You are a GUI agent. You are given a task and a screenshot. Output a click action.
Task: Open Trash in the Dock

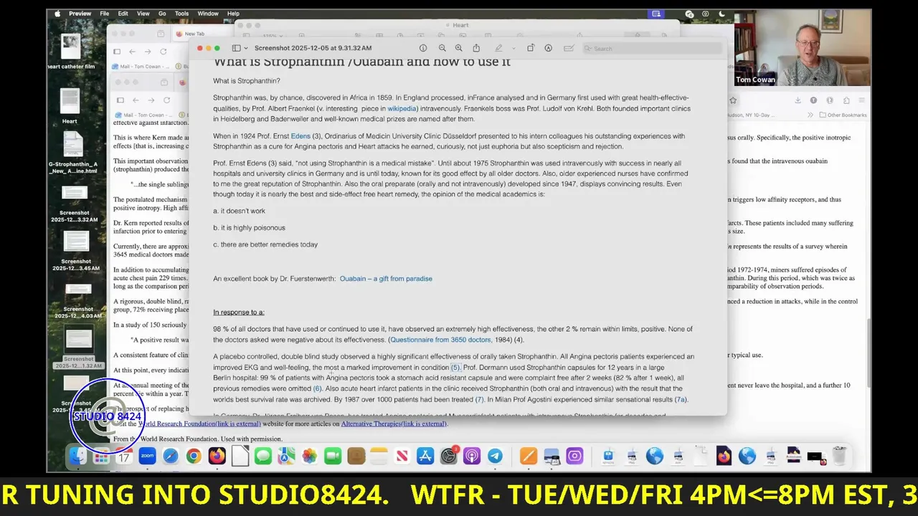(x=839, y=456)
